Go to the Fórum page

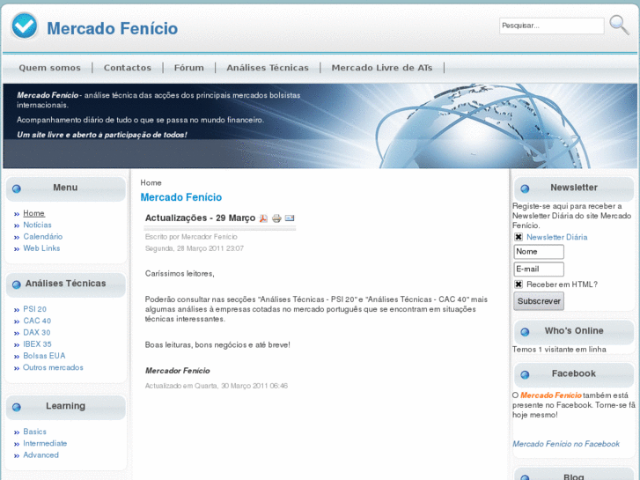(189, 68)
